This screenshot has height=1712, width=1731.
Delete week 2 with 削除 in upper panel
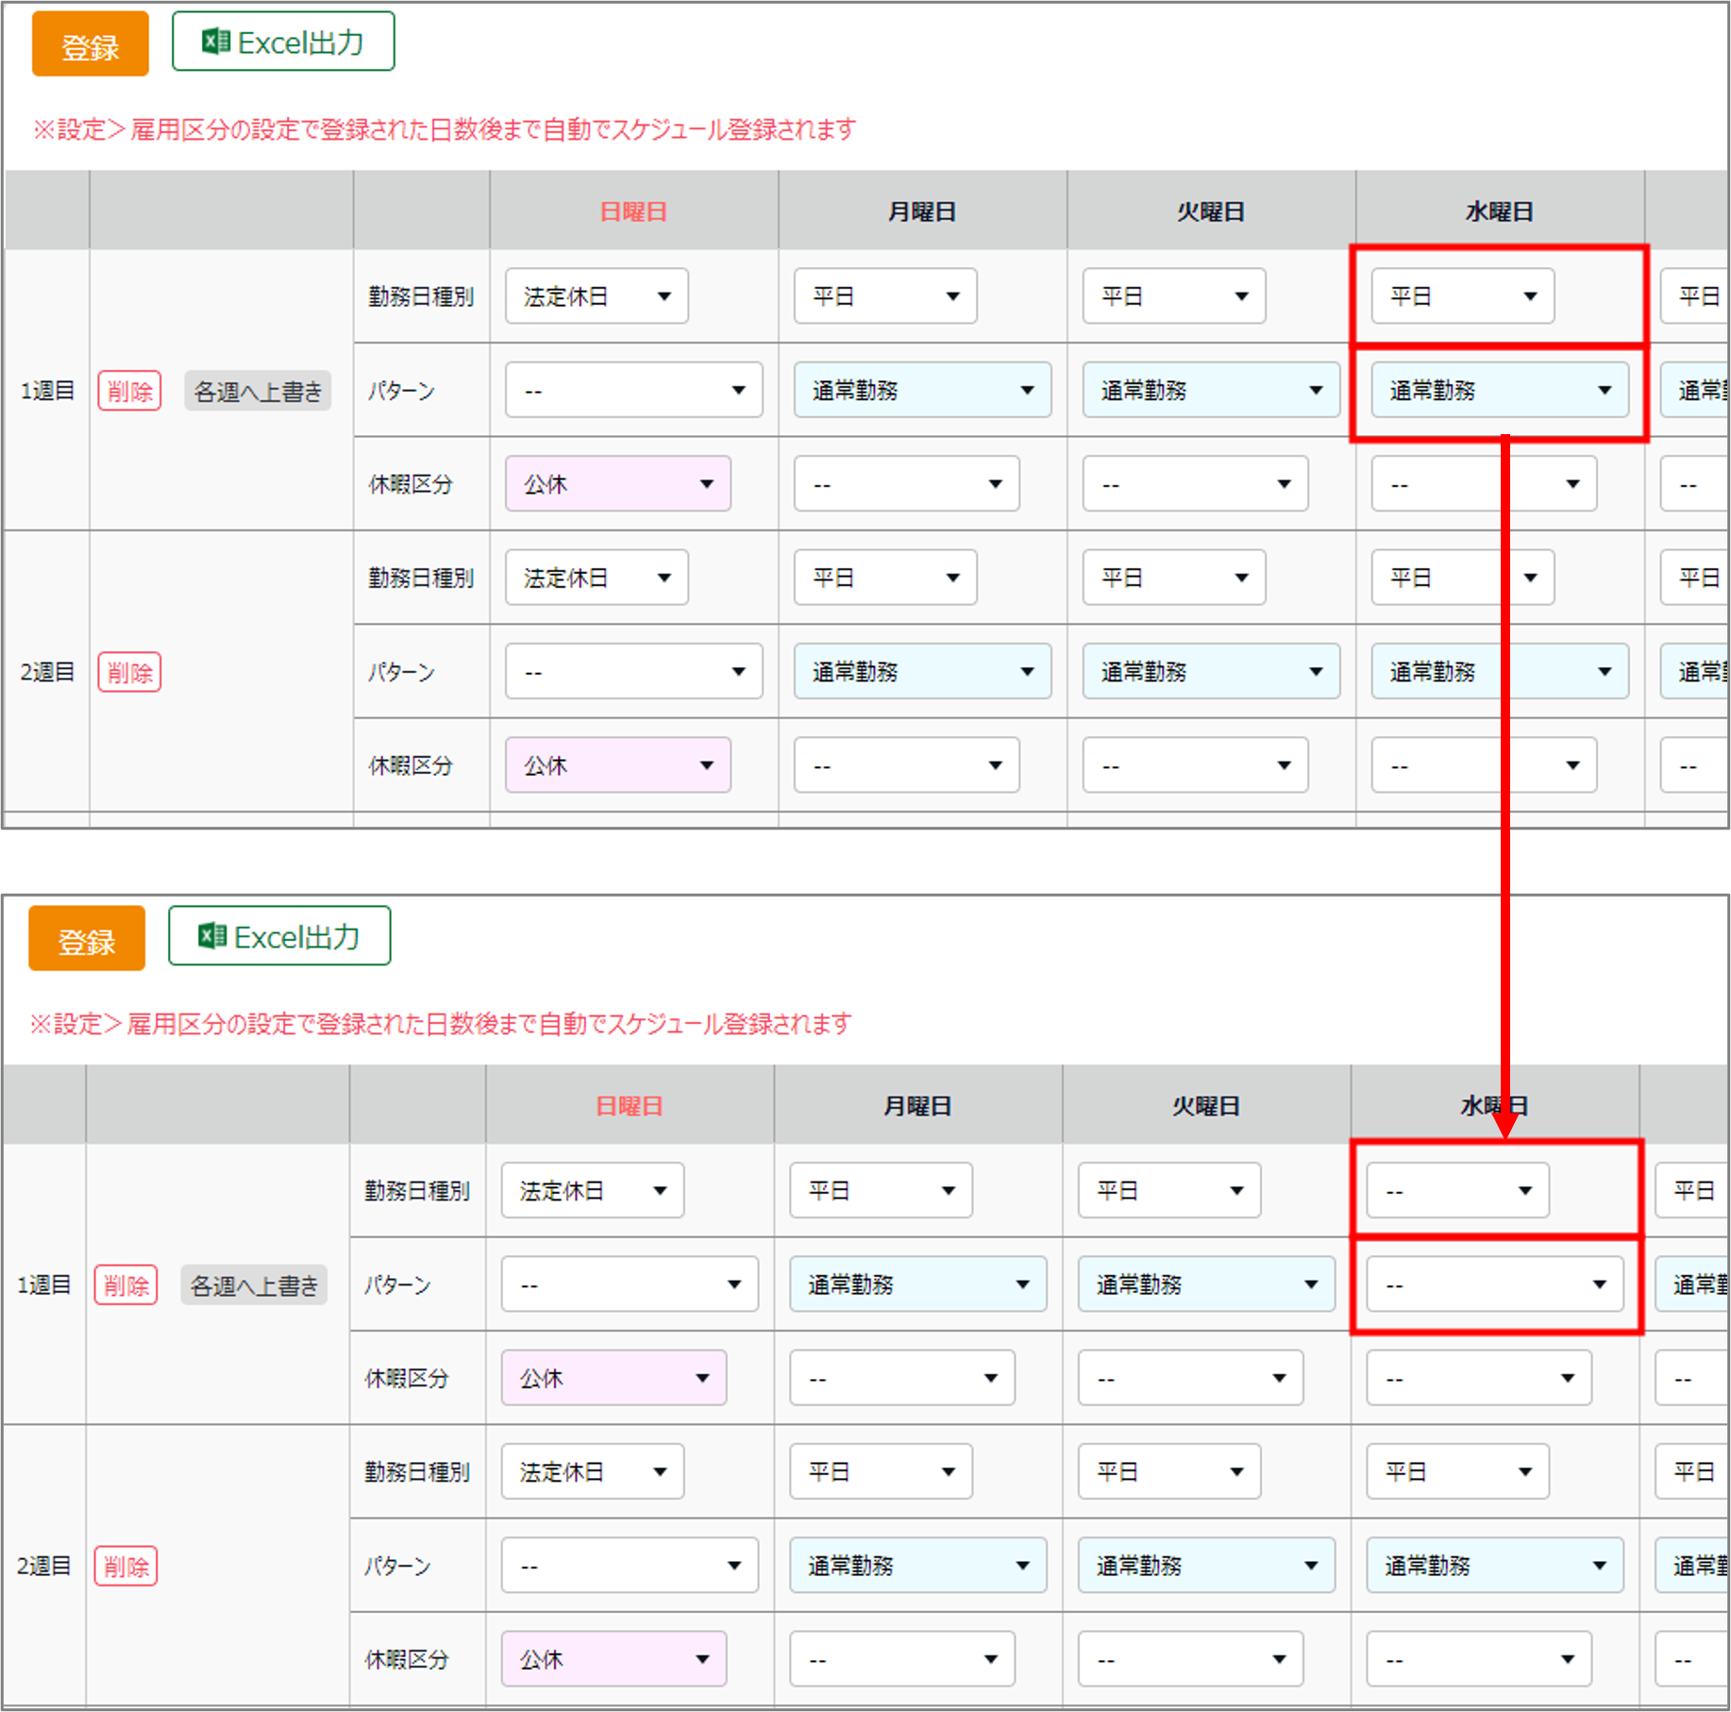click(129, 672)
